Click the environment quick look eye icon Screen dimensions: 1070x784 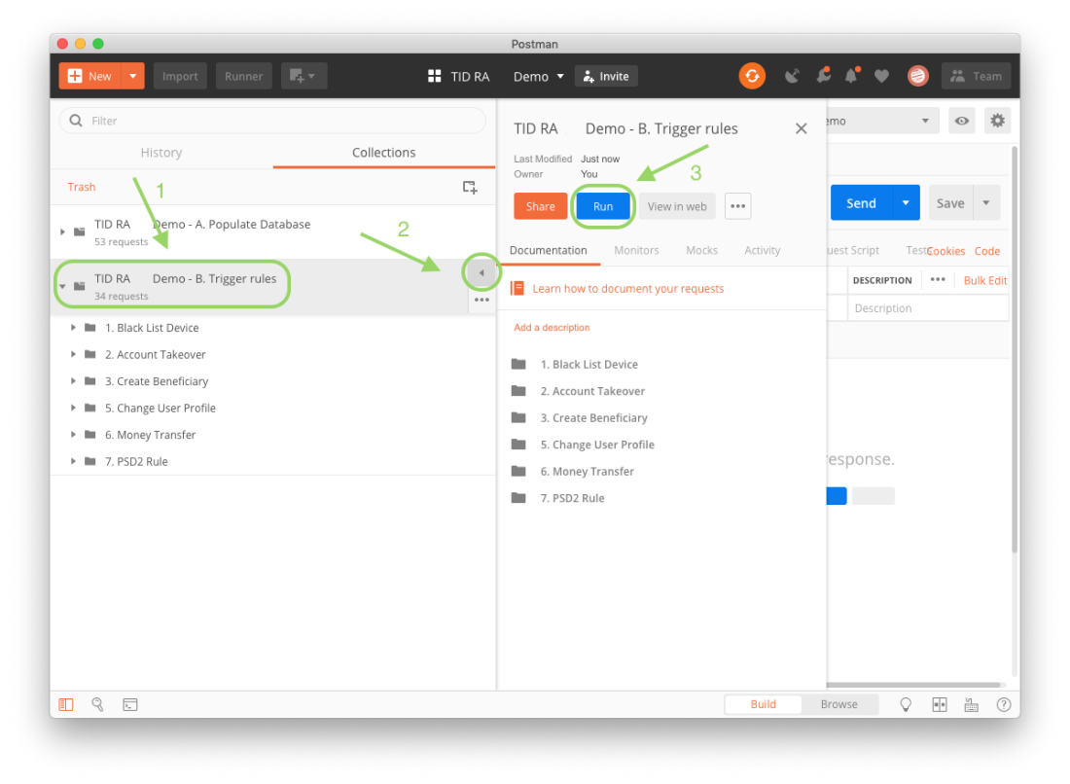pyautogui.click(x=961, y=121)
